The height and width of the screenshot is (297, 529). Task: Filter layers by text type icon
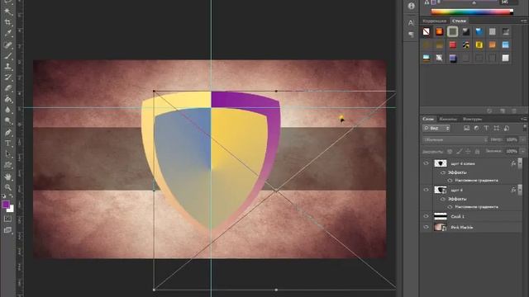pos(486,129)
